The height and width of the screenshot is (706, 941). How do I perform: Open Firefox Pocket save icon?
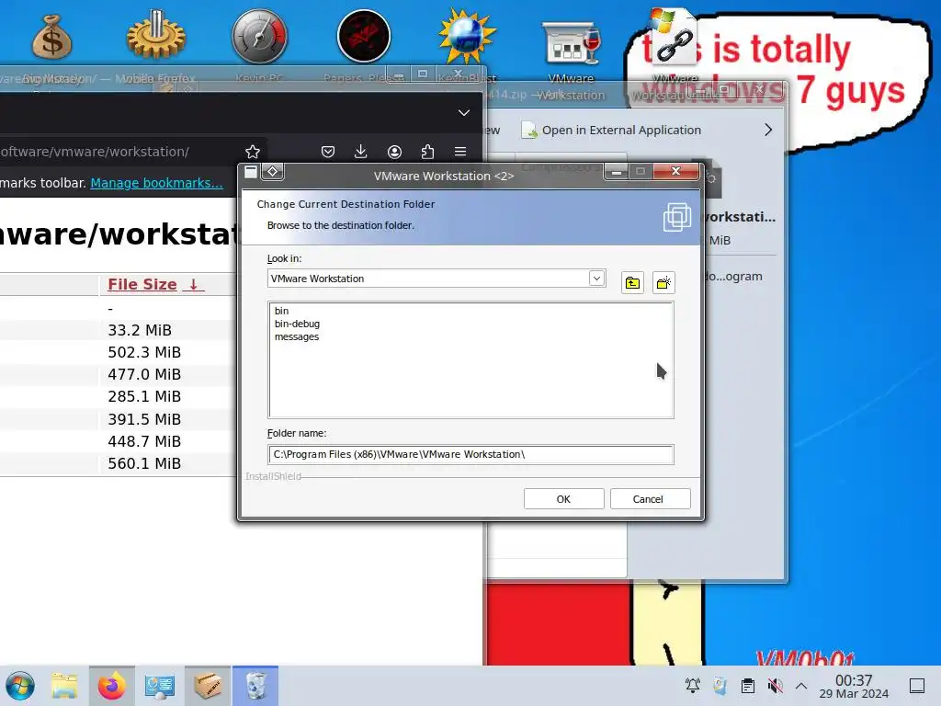[x=328, y=152]
